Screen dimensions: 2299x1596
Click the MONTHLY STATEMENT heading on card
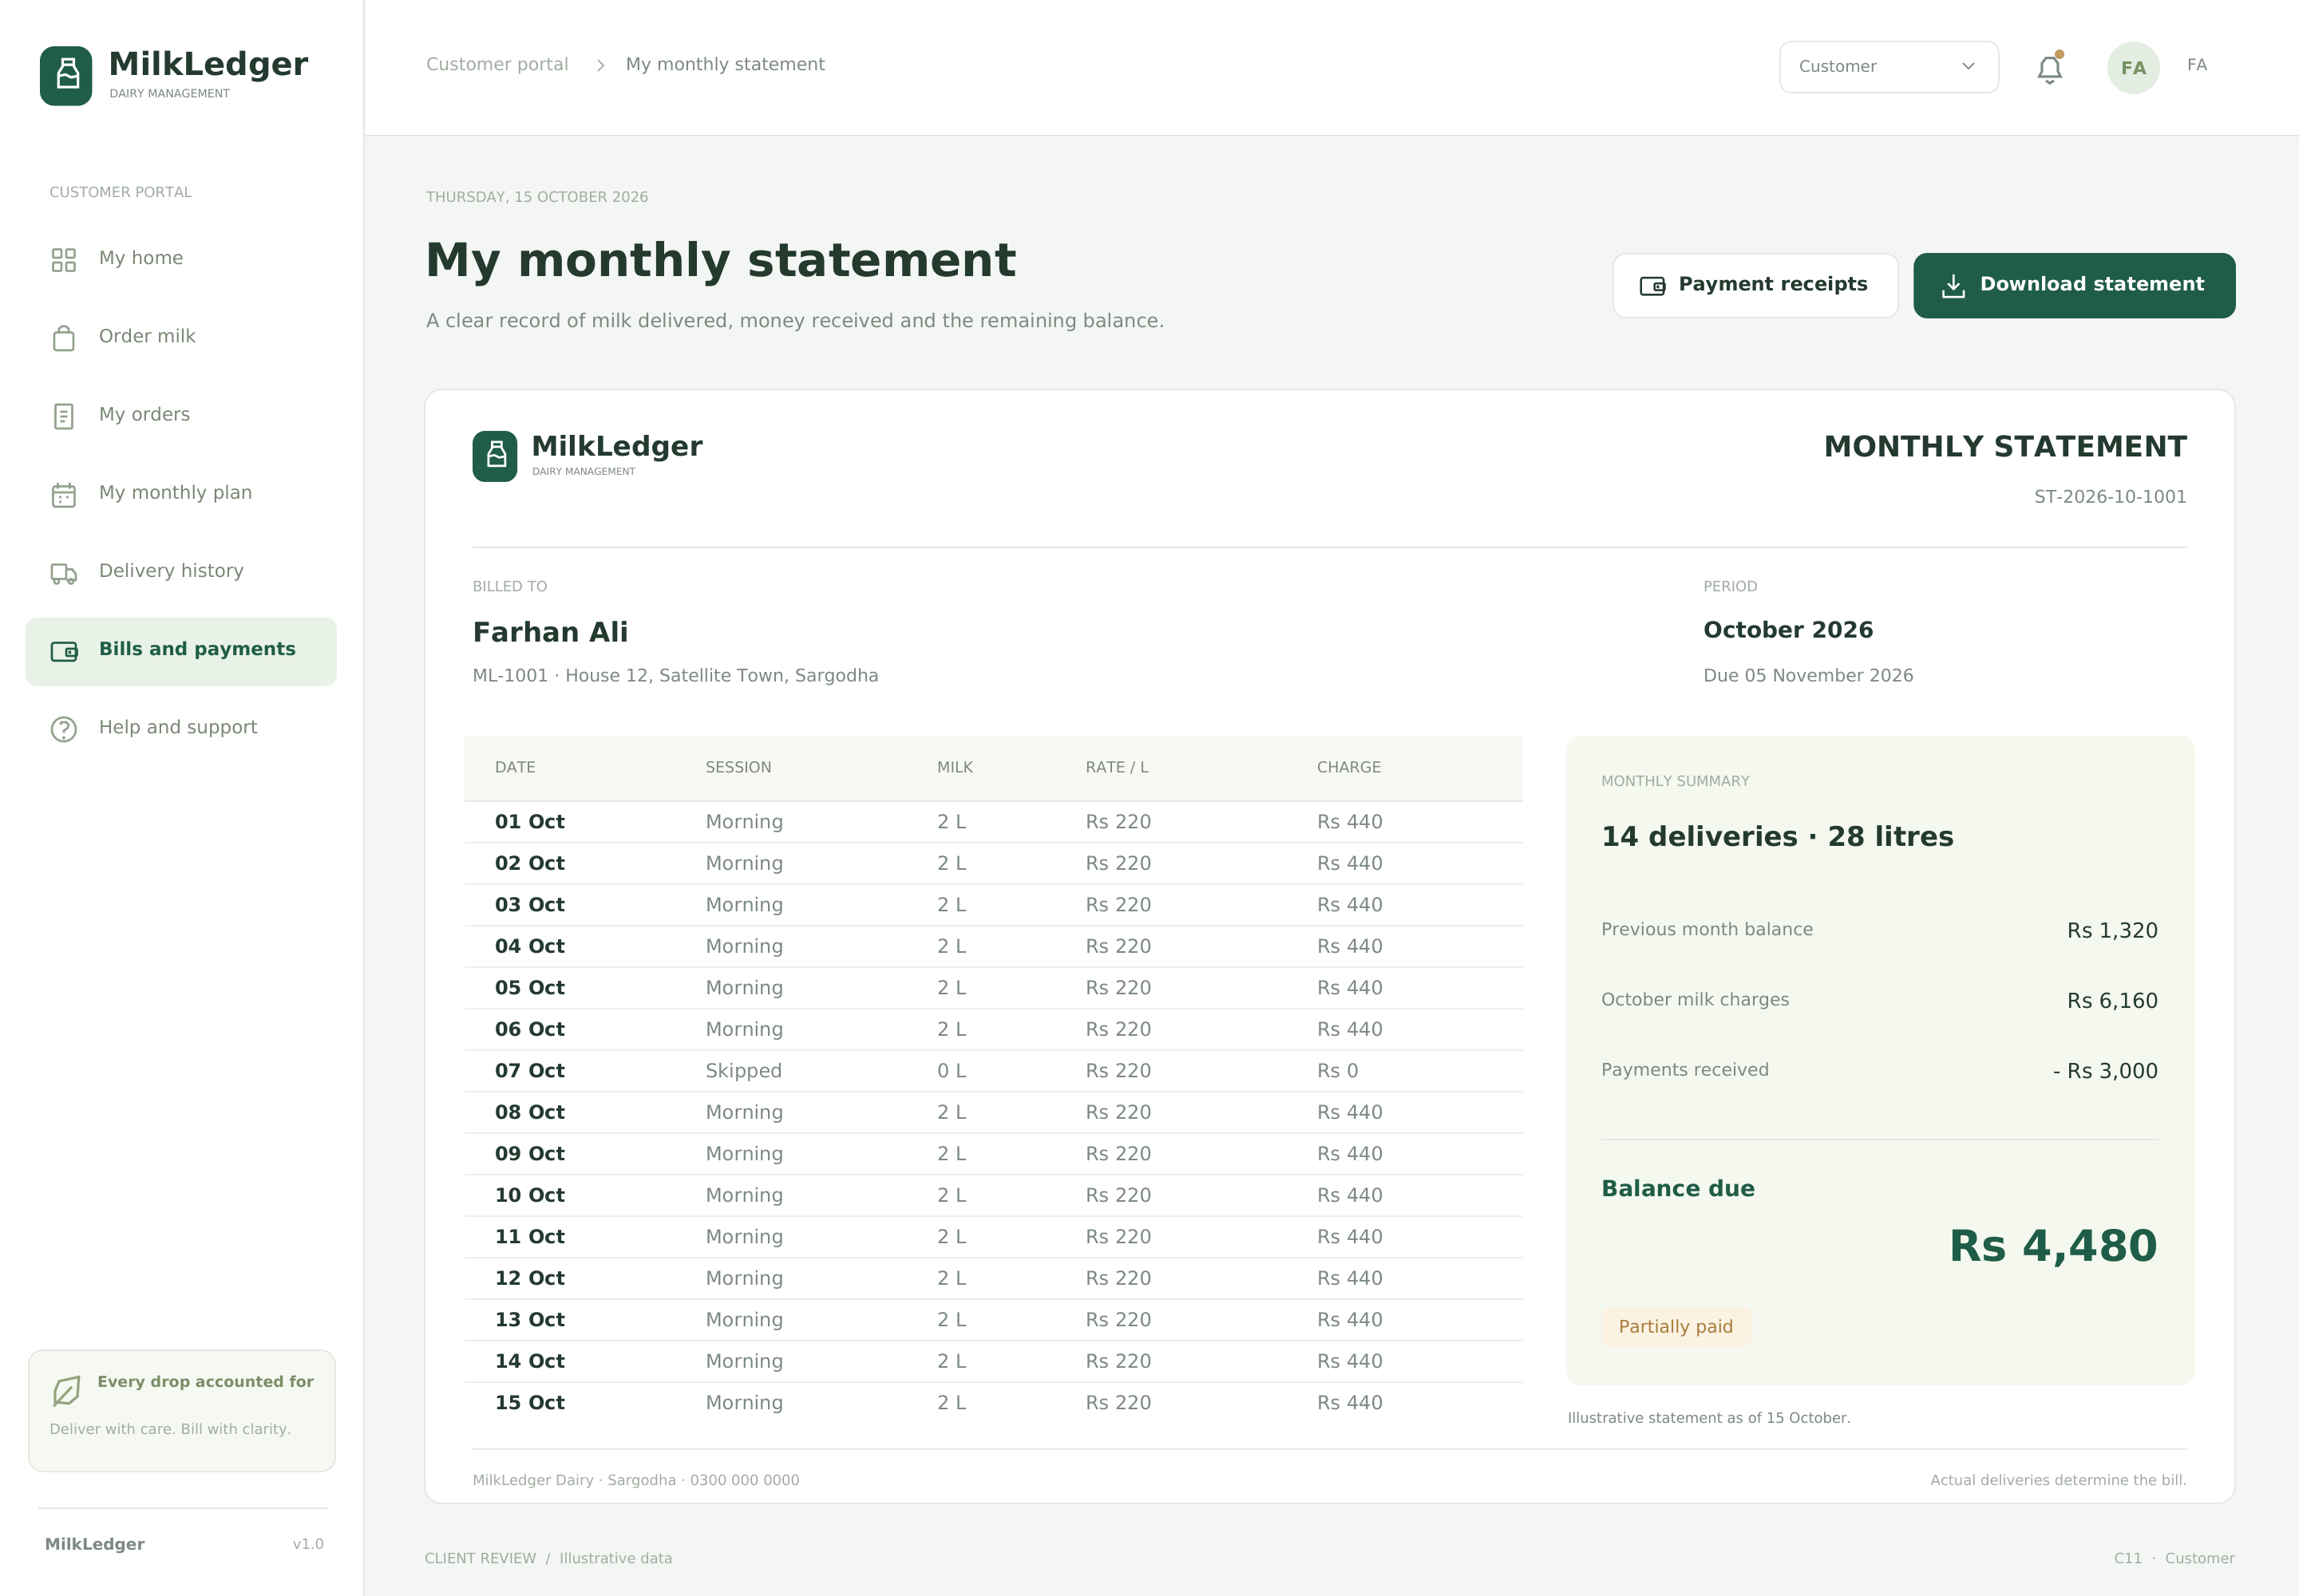[2005, 447]
